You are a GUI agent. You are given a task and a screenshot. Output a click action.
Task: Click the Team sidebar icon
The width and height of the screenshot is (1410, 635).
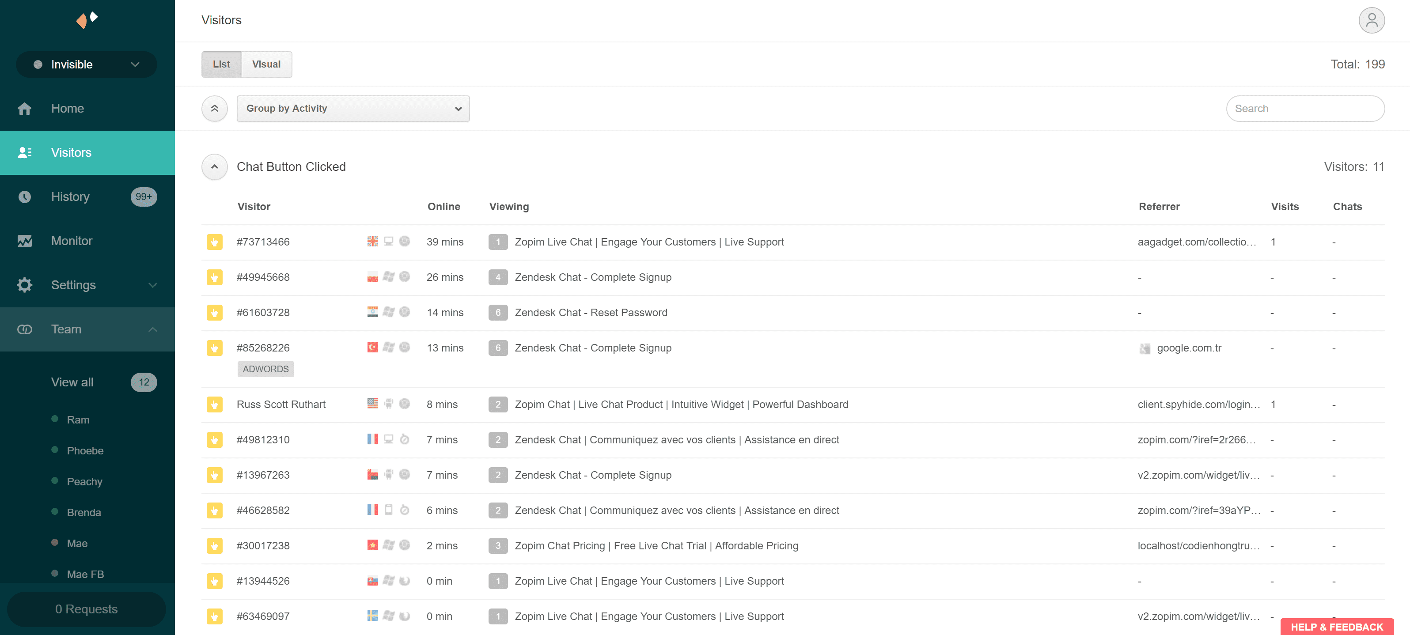point(25,328)
